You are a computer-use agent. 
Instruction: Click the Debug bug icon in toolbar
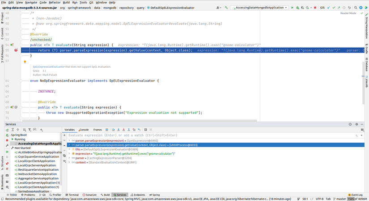click(298, 8)
